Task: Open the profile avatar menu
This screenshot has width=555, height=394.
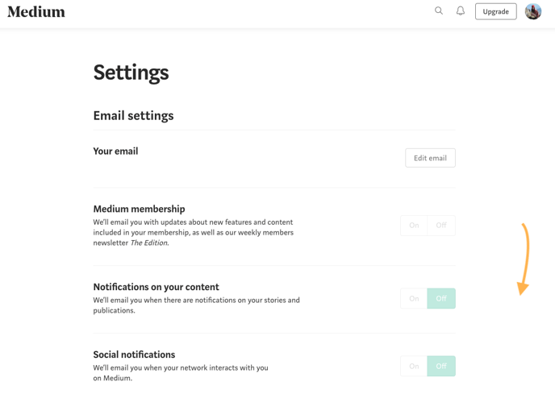Action: 533,11
